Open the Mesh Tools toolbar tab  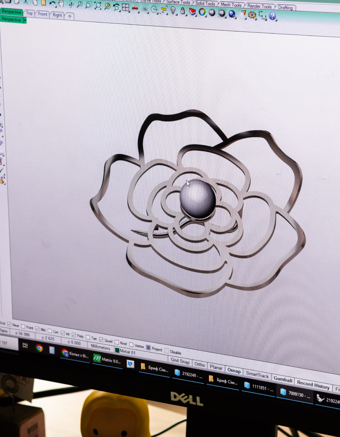(231, 5)
